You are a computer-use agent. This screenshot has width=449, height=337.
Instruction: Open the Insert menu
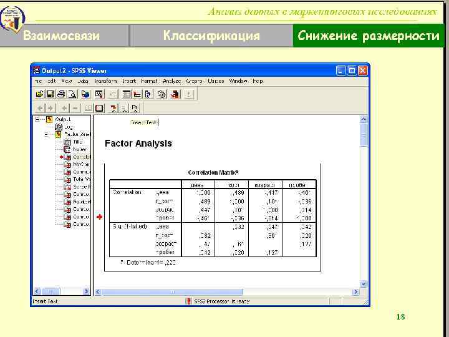click(x=129, y=81)
